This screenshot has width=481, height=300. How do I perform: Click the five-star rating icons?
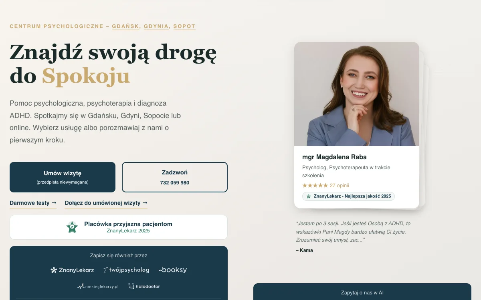pyautogui.click(x=315, y=186)
